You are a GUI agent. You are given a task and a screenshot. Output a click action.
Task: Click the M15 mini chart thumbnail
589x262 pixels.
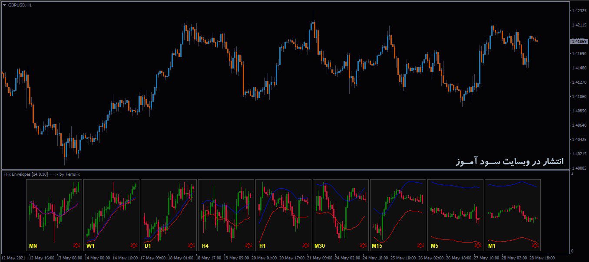pyautogui.click(x=398, y=215)
